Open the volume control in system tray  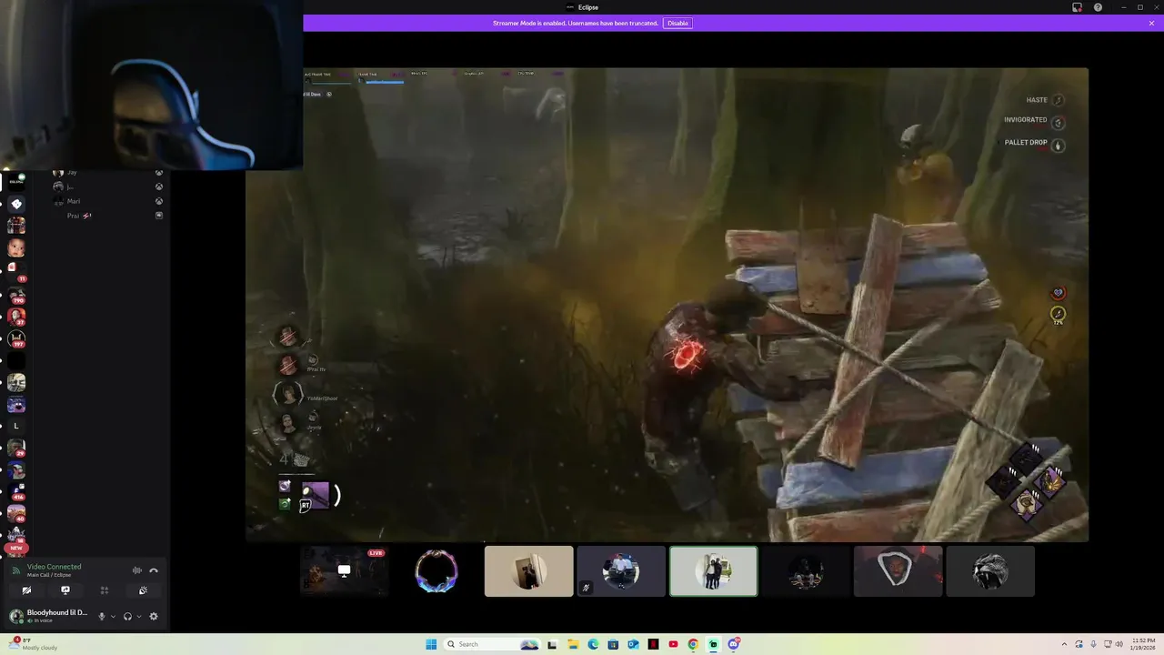[x=1119, y=644]
